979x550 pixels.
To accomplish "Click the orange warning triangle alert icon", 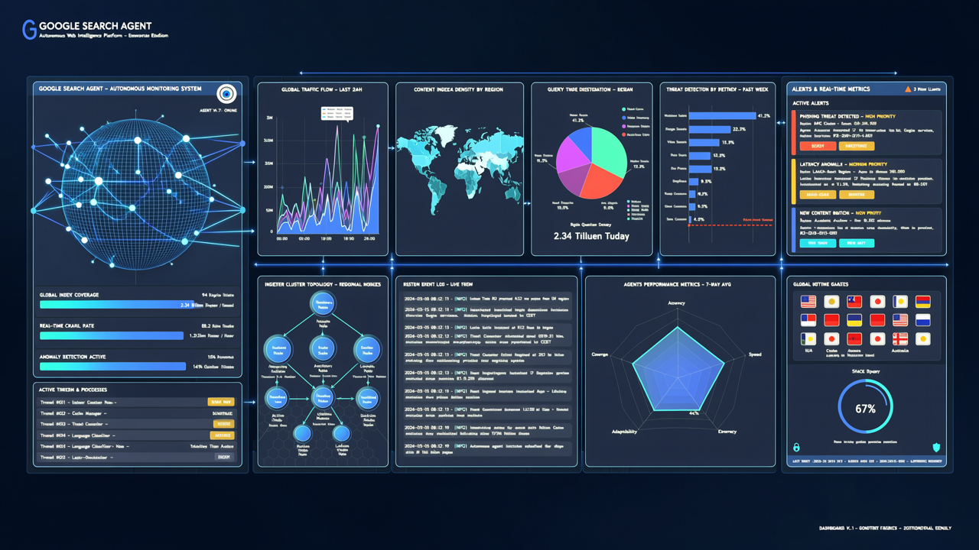I will click(908, 89).
